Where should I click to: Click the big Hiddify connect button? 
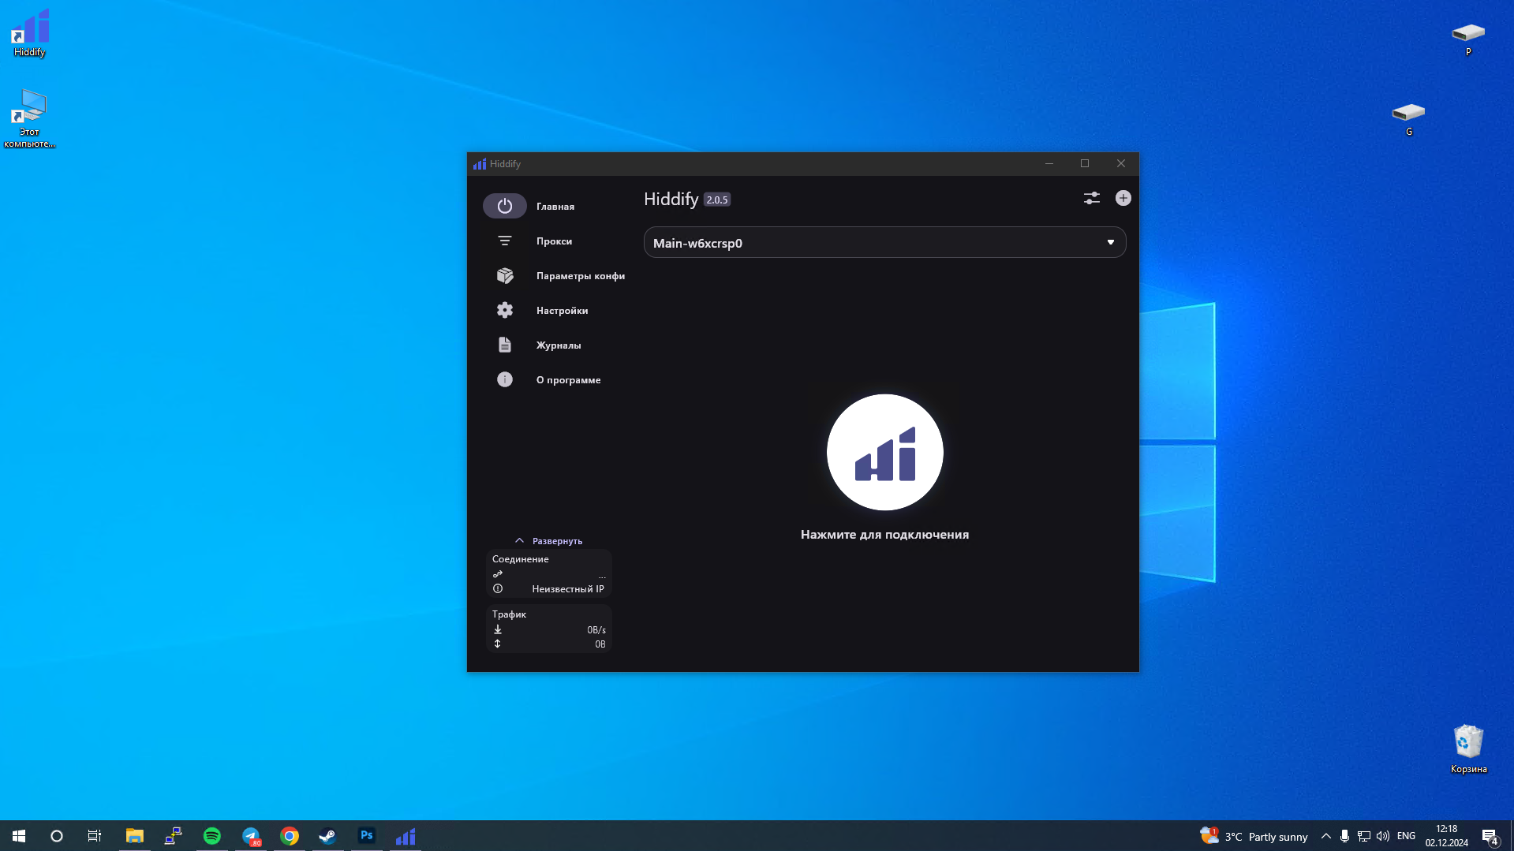(884, 452)
